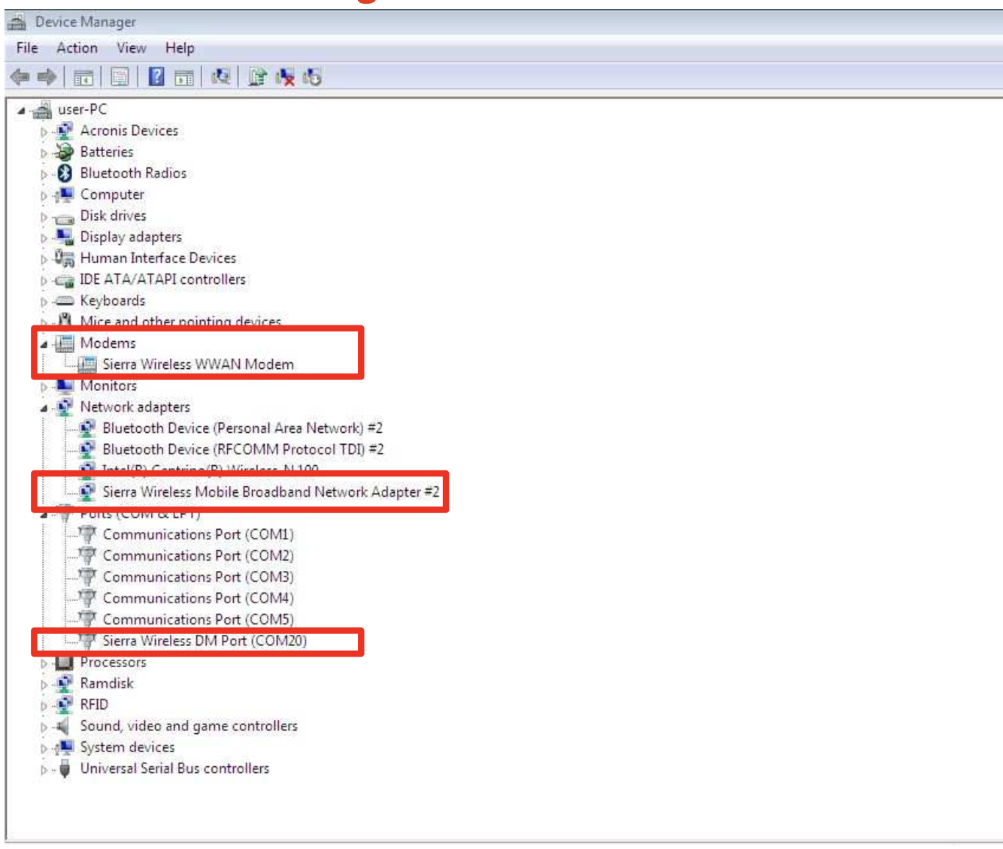The height and width of the screenshot is (849, 1003).
Task: Open Properties using the toolbar icon
Action: 120,77
